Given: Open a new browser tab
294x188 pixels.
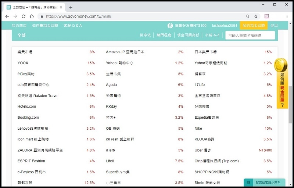Looking at the screenshot, I should point(71,7).
